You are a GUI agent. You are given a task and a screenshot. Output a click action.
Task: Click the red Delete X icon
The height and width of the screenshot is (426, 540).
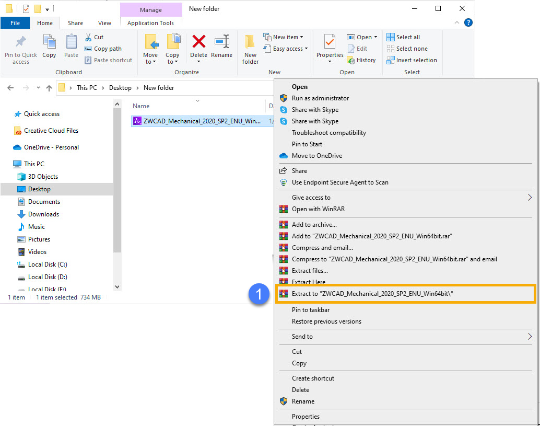pos(198,42)
